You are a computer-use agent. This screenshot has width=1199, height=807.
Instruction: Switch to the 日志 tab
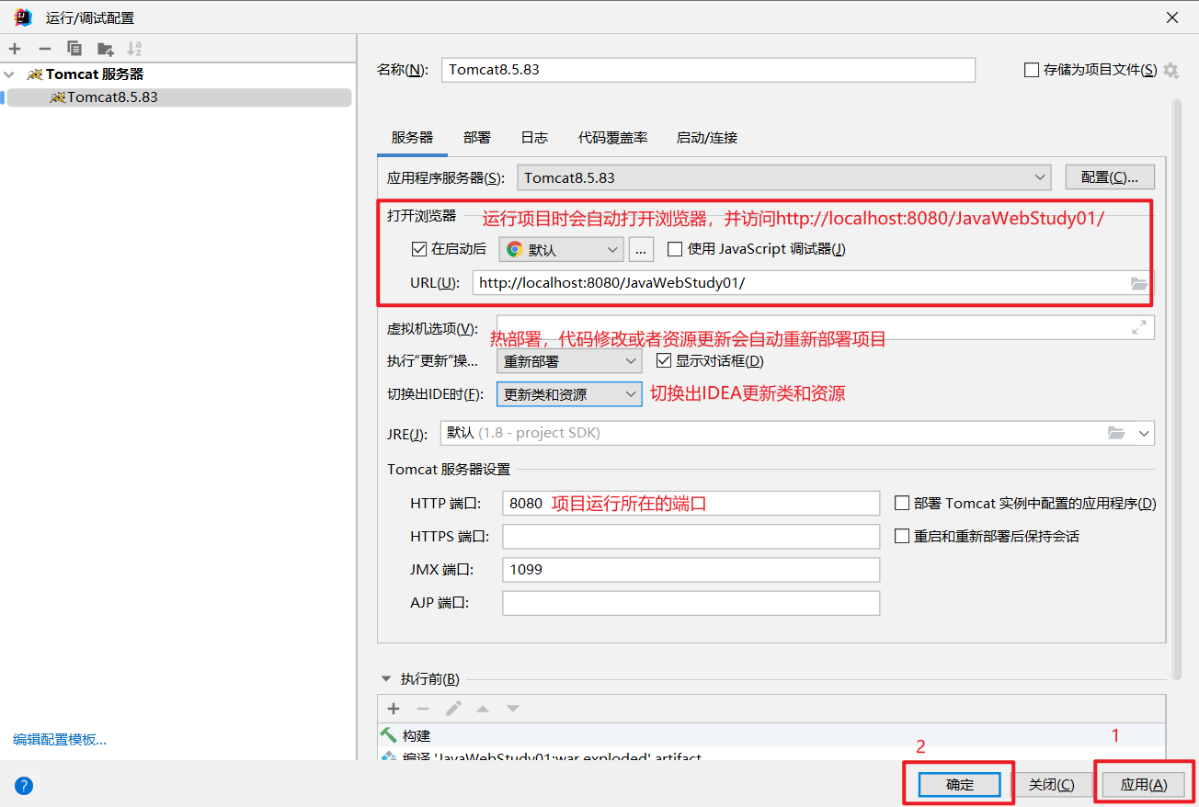coord(534,138)
